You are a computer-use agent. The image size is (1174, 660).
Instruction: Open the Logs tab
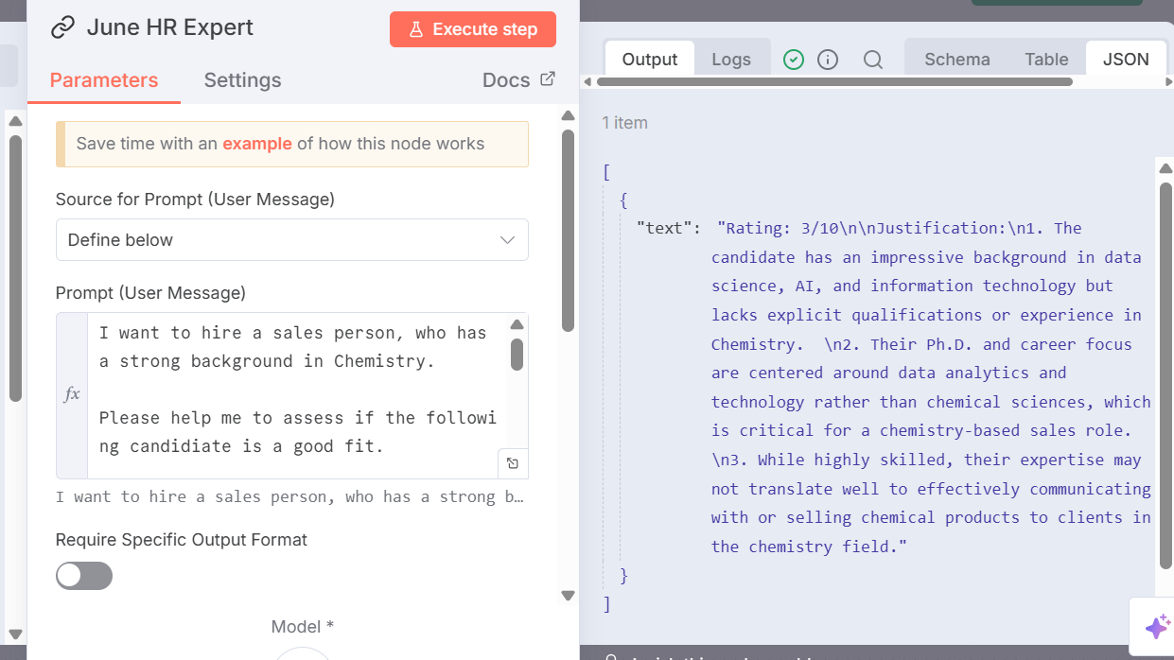731,59
